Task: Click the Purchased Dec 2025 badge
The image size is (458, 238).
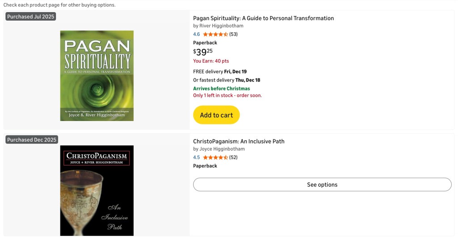Action: click(x=32, y=140)
